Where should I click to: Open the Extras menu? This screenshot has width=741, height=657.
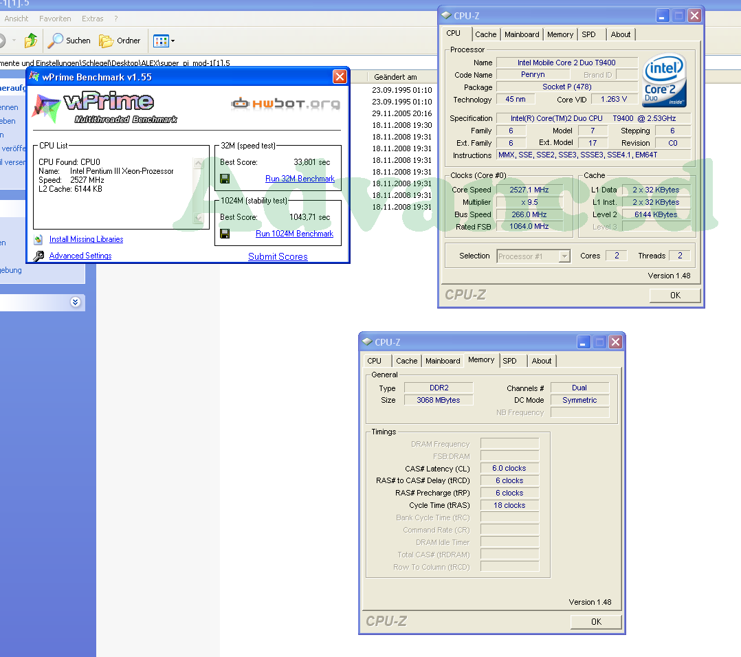[x=92, y=19]
